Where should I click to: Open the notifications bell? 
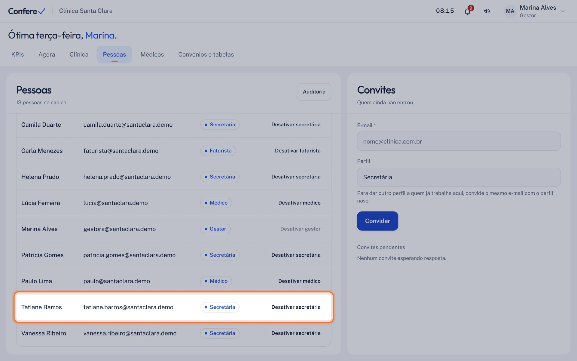(467, 11)
